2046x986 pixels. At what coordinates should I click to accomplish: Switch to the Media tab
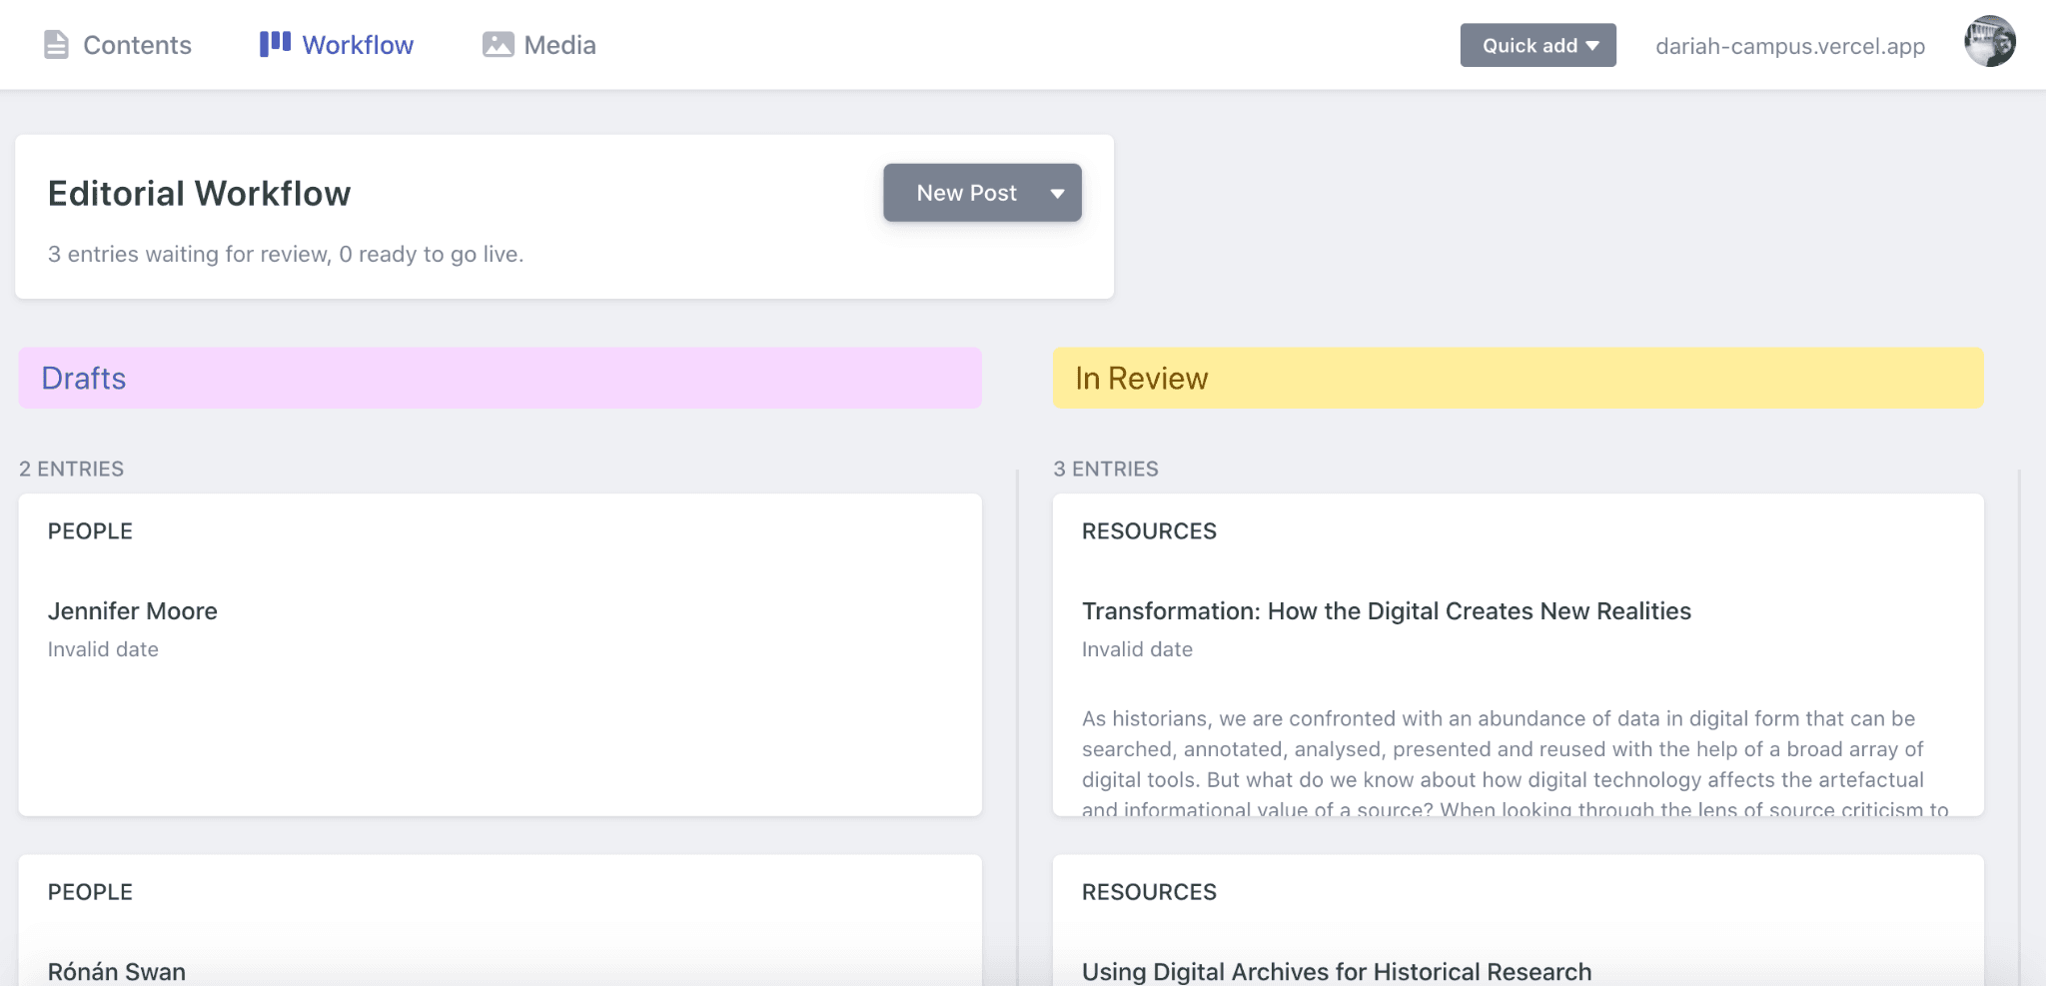coord(559,45)
